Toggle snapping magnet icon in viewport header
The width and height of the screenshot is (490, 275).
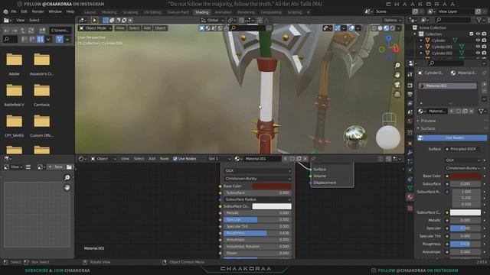point(242,21)
